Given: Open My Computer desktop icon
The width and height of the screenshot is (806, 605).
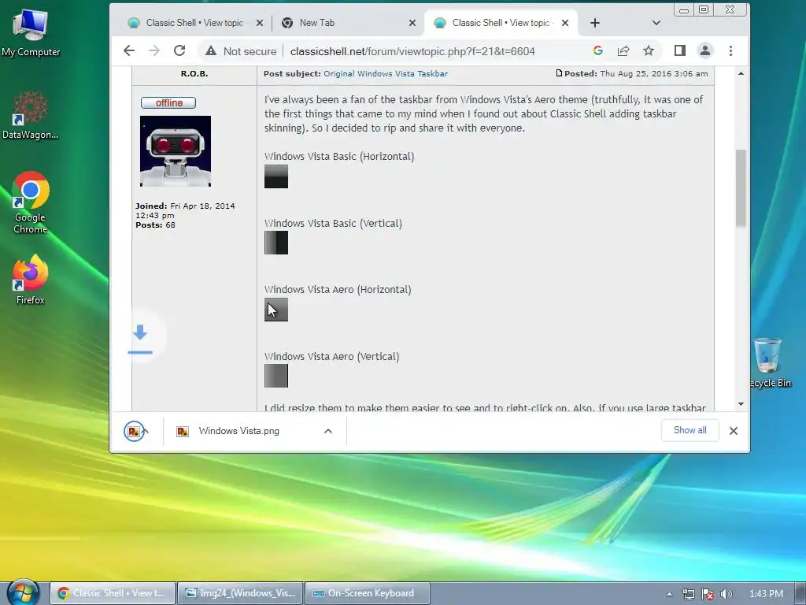Looking at the screenshot, I should 31,32.
